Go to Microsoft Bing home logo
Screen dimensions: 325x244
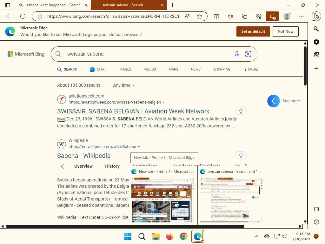(26, 54)
